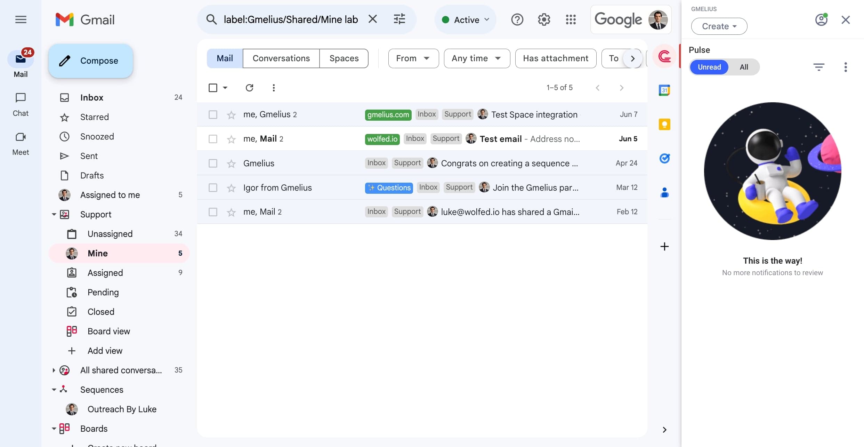Select the Mail search tab
This screenshot has height=447, width=864.
(225, 58)
